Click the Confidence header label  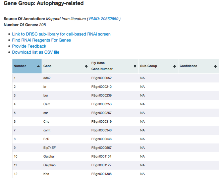[188, 66]
